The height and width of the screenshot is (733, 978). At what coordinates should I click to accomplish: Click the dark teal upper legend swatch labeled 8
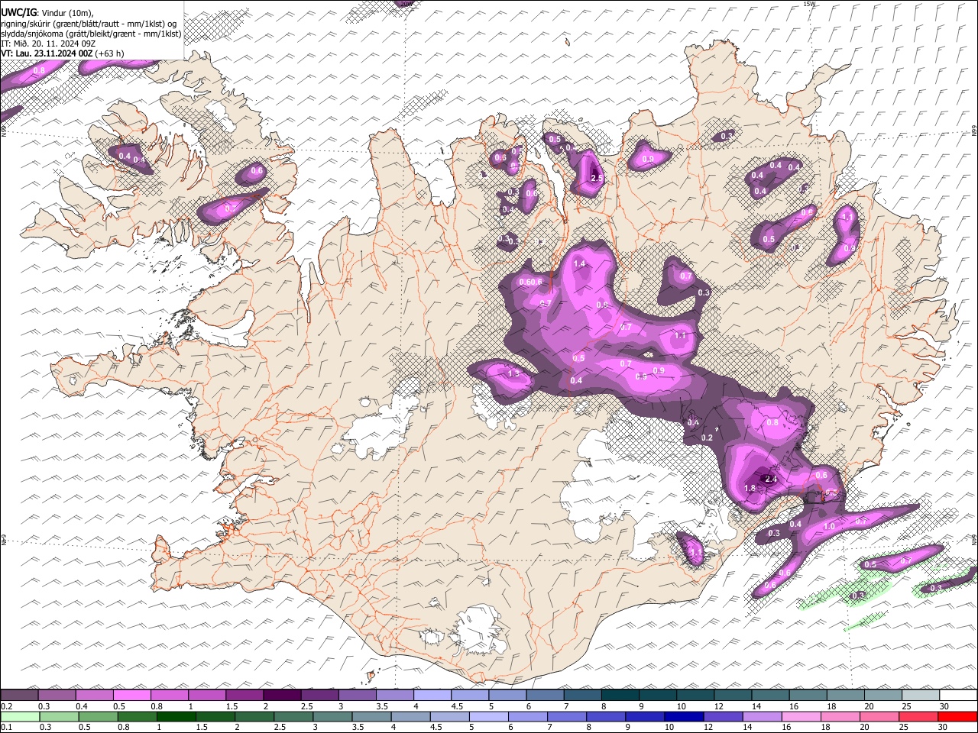[x=620, y=695]
